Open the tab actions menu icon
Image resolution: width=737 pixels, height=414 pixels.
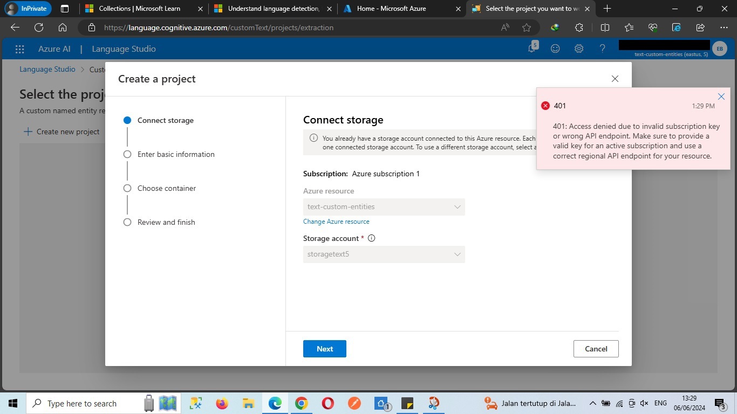click(x=65, y=9)
